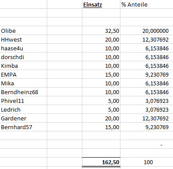The height and width of the screenshot is (169, 173).
Task: Click Ledrich's 3,076923 percentage cell
Action: tap(147, 109)
